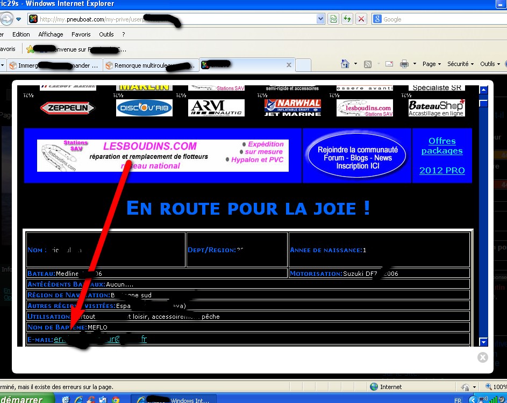Image resolution: width=507 pixels, height=403 pixels.
Task: Click the Rejoindre la communauté oval button
Action: (x=357, y=158)
